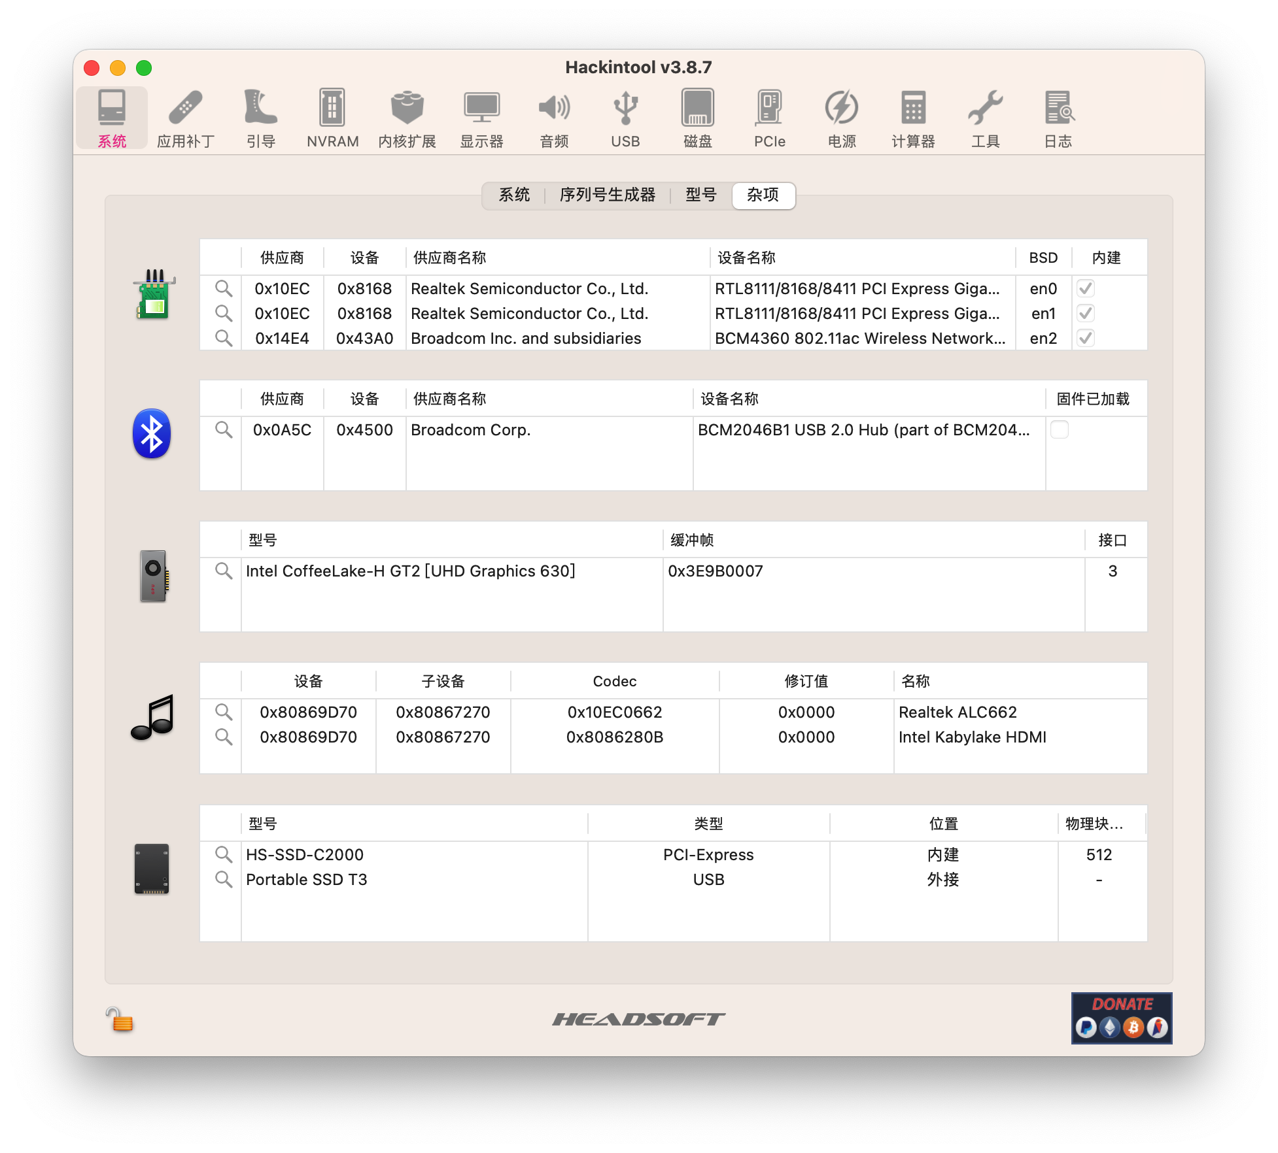
Task: Toggle 内建 checkbox for en0
Action: (1086, 288)
